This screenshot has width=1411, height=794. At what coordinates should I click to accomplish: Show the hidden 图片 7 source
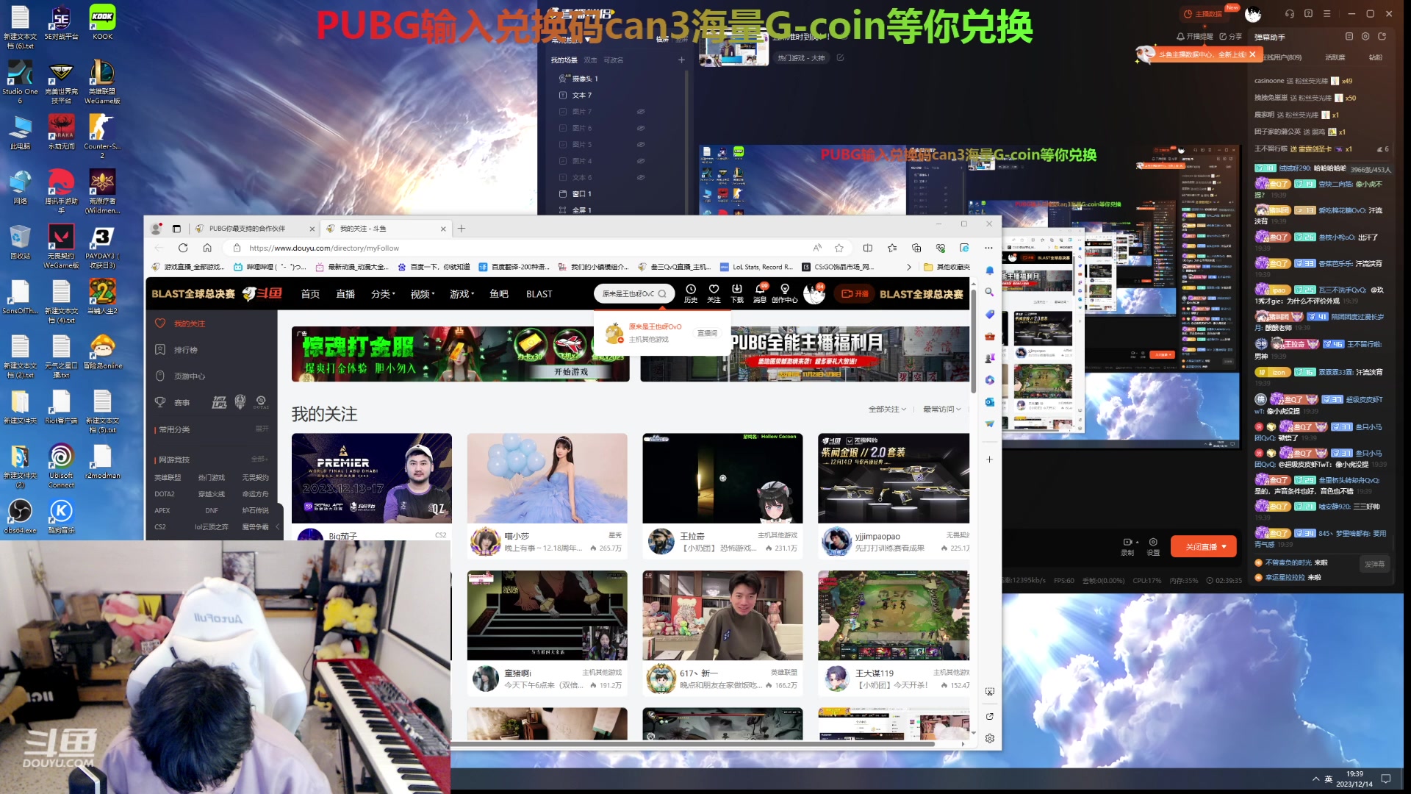pyautogui.click(x=641, y=112)
